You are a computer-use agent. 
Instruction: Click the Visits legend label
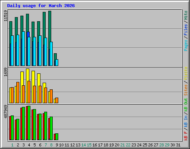point(186,73)
